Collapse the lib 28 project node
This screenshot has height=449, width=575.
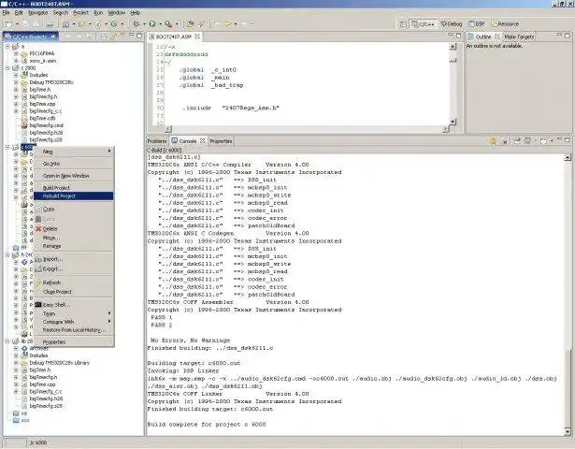tap(7, 341)
